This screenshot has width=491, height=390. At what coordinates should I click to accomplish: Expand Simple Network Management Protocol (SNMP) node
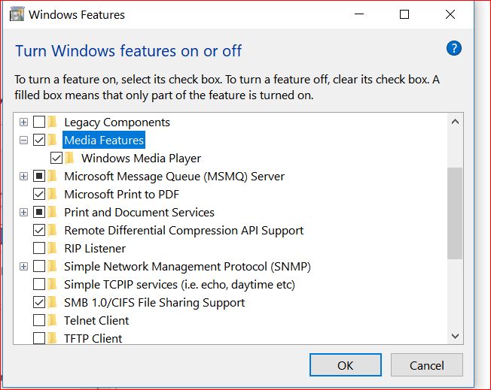23,267
